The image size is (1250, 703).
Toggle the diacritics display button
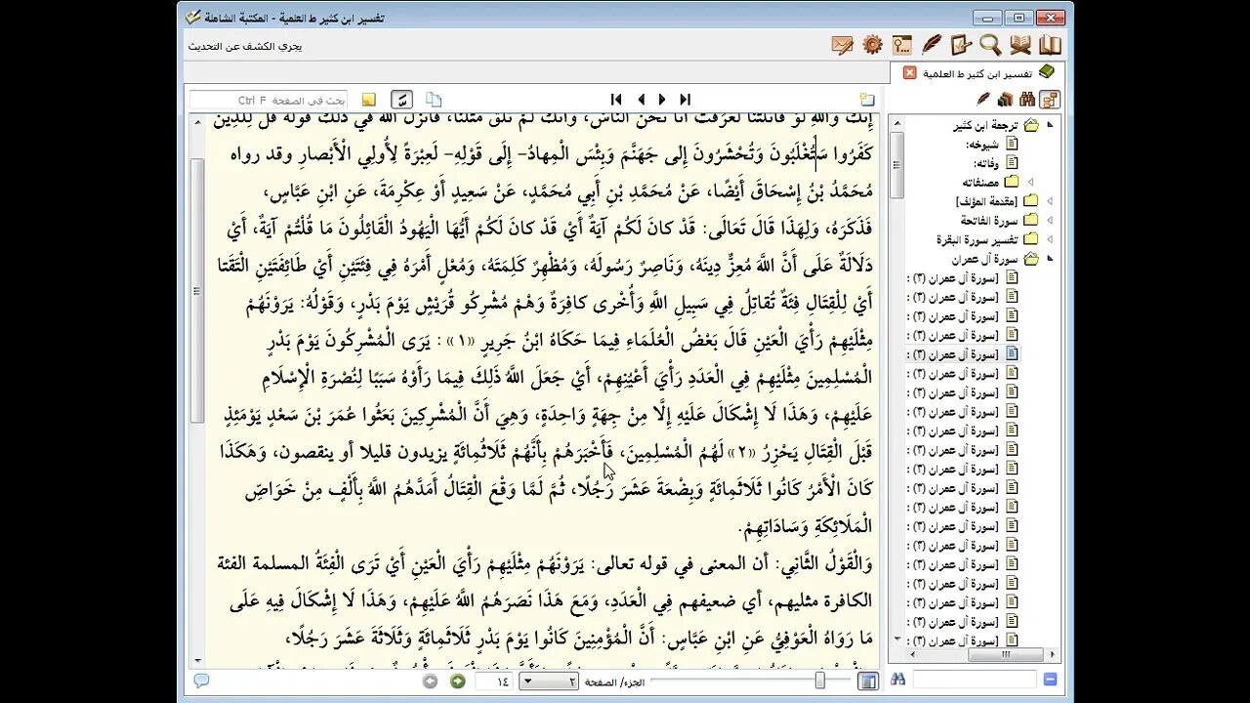[x=401, y=100]
